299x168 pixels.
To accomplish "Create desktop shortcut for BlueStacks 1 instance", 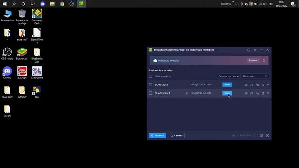I will point(252,93).
